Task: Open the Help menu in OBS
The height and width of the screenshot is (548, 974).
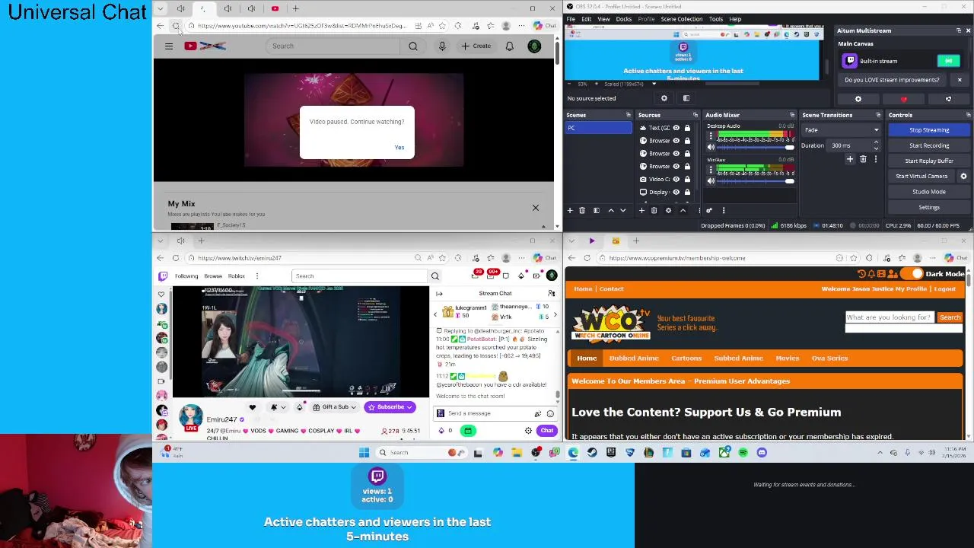Action: tap(735, 19)
